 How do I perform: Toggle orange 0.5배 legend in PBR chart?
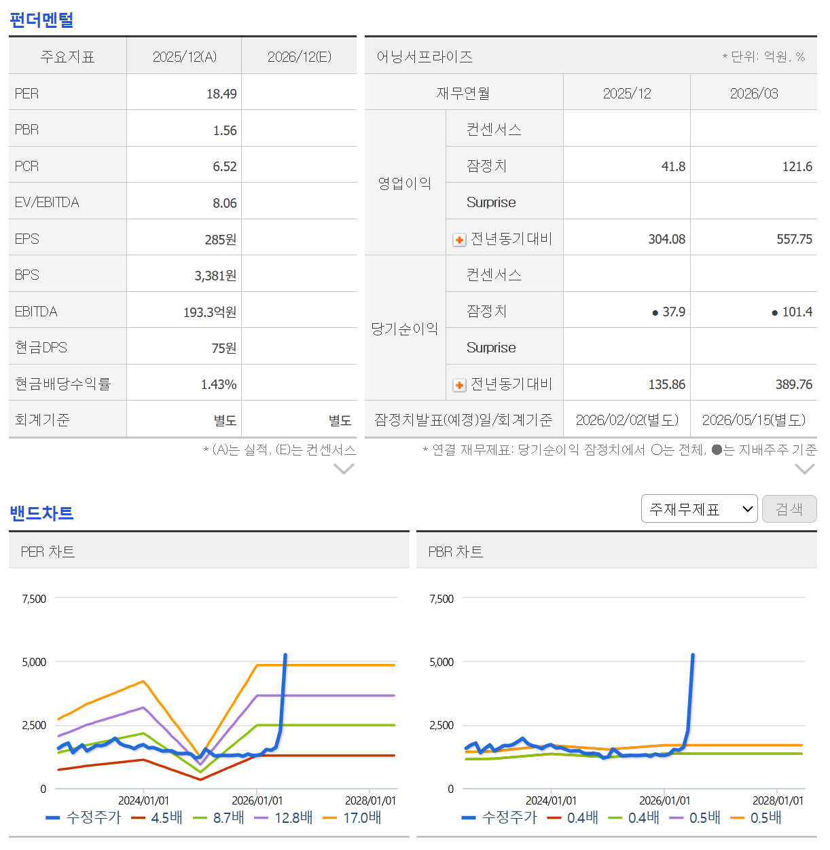(756, 817)
